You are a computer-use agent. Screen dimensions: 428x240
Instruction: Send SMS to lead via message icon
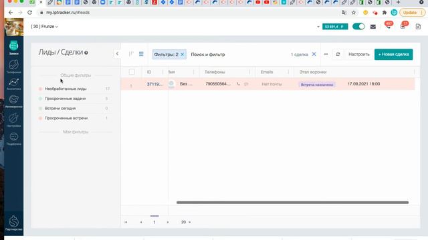246,84
